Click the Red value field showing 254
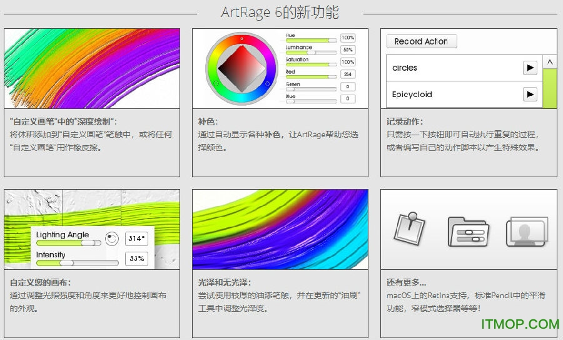This screenshot has height=340, width=563. [x=348, y=75]
